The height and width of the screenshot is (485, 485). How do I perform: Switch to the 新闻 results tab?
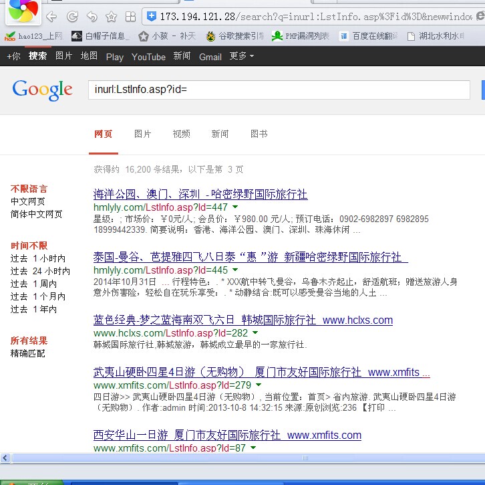click(220, 134)
